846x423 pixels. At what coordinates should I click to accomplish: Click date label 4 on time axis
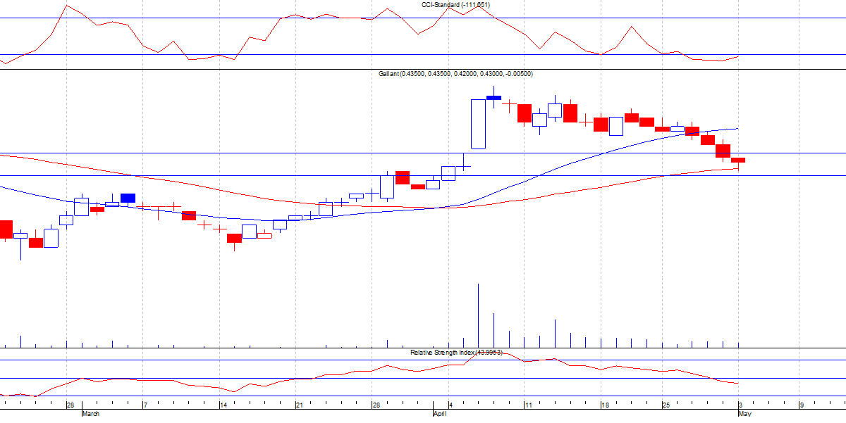tap(451, 406)
